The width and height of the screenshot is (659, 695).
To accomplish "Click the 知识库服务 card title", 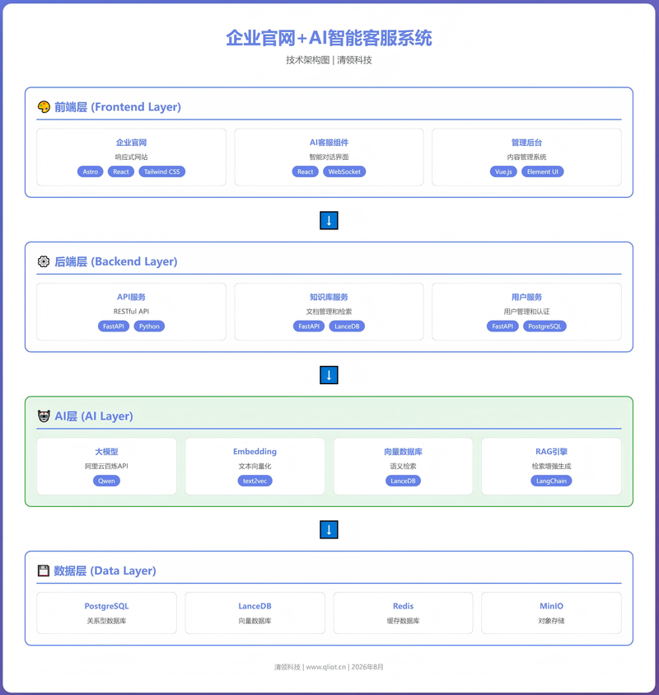I will coord(329,297).
